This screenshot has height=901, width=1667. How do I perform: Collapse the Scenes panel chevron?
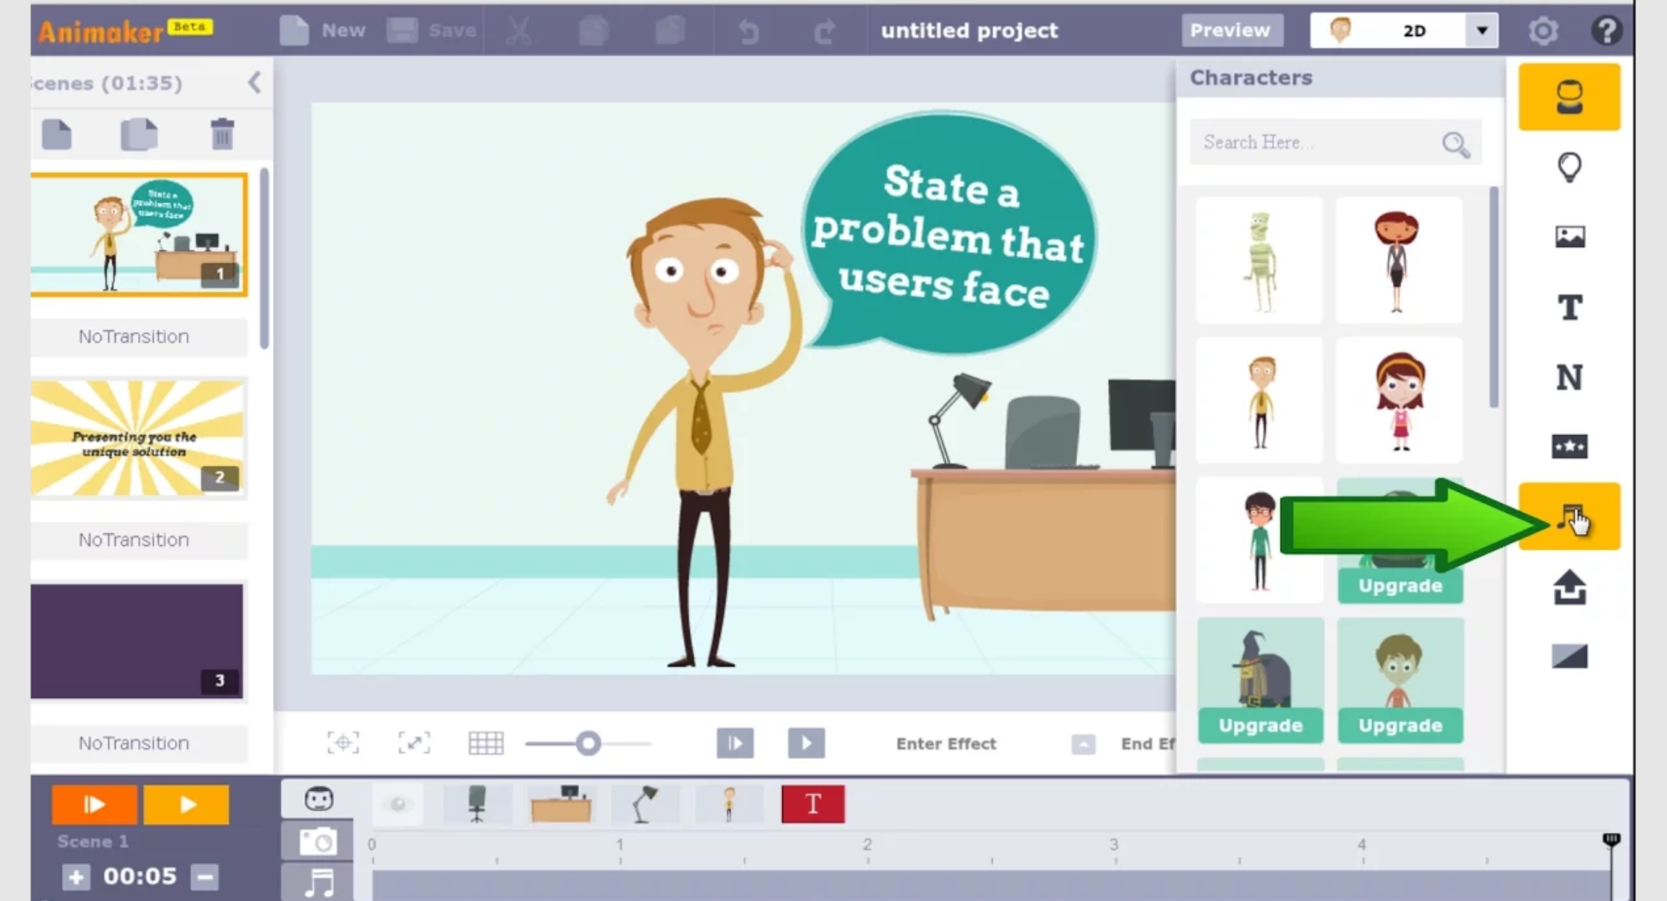point(255,82)
